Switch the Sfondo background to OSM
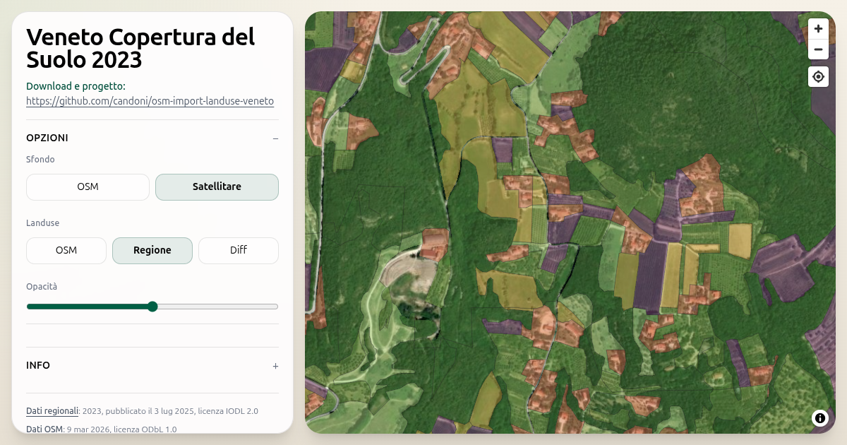Screen dimensions: 847x445 (x=88, y=186)
